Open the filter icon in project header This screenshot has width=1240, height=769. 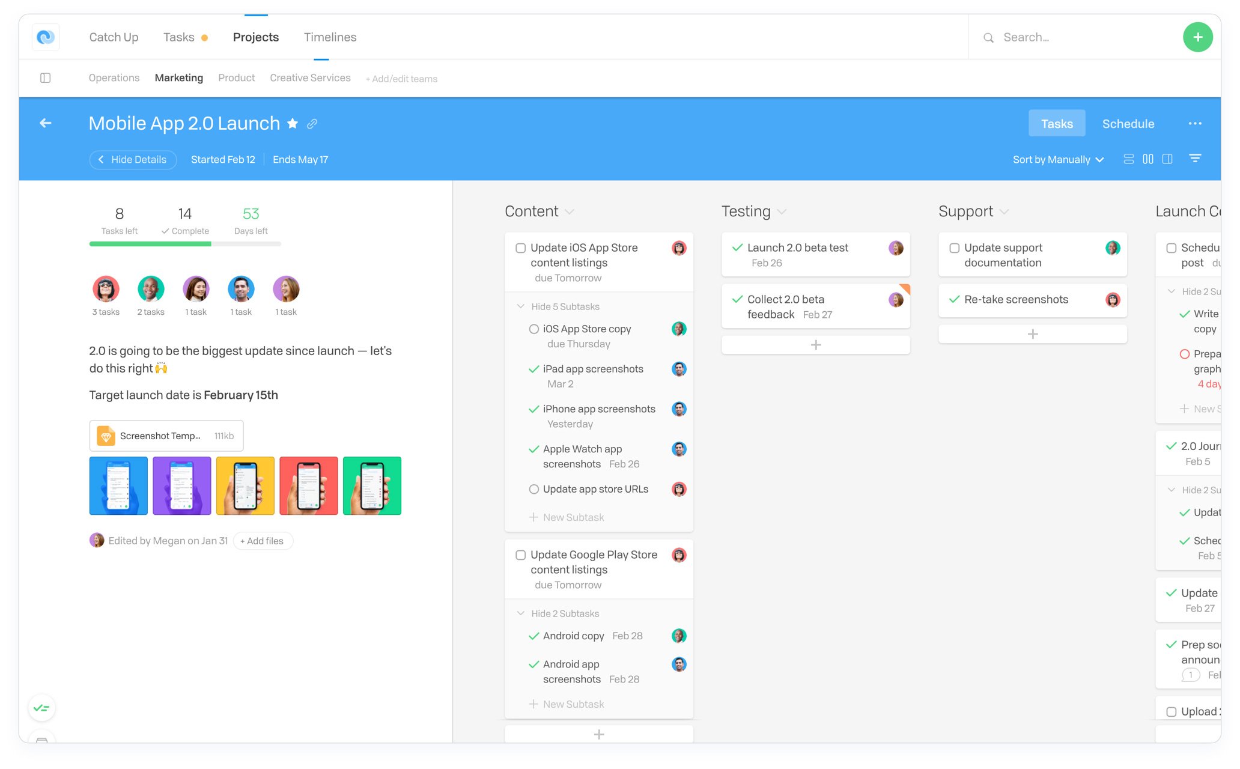1195,159
